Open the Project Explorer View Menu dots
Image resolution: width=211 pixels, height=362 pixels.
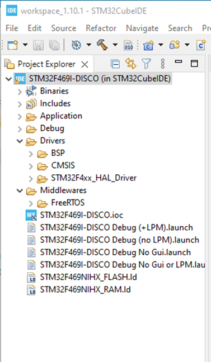pyautogui.click(x=163, y=64)
